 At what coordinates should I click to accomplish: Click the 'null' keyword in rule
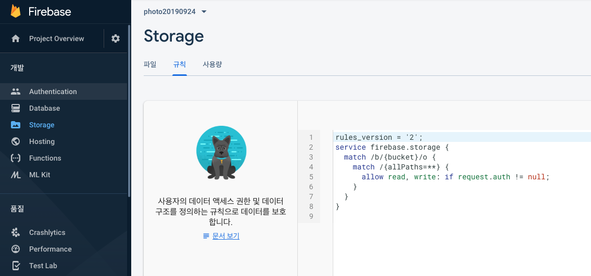[536, 177]
